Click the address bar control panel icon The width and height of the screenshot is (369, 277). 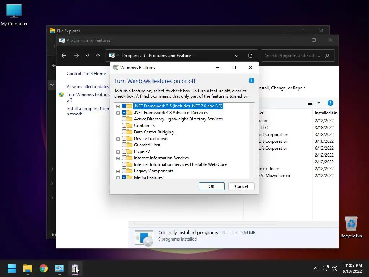pyautogui.click(x=112, y=56)
